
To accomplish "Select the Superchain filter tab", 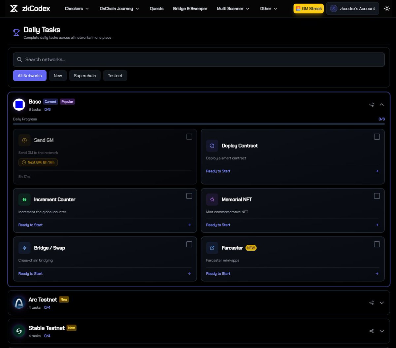I will point(85,76).
